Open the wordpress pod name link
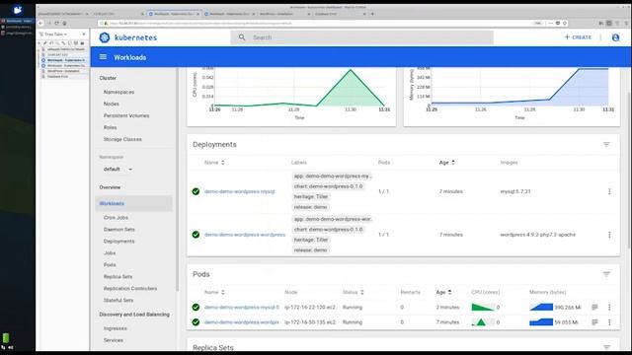632x355 pixels. 241,322
